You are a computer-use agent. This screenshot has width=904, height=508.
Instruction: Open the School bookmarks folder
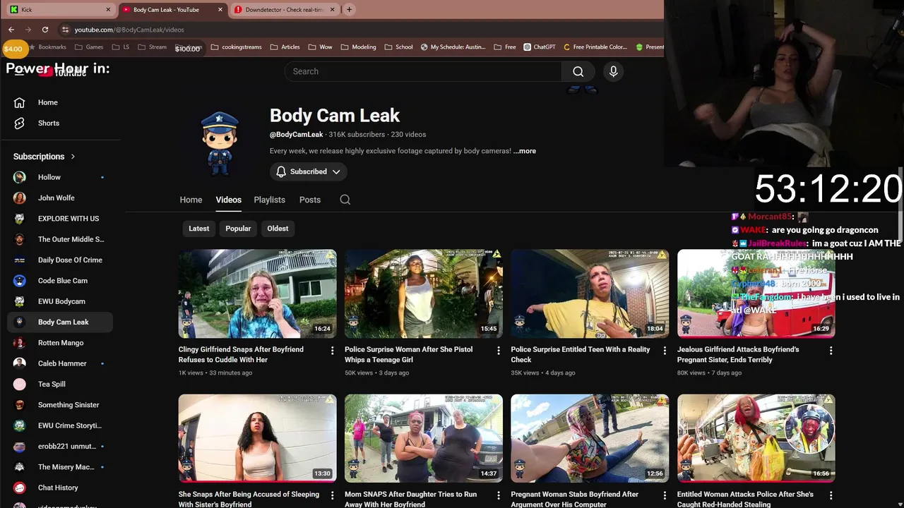(398, 47)
